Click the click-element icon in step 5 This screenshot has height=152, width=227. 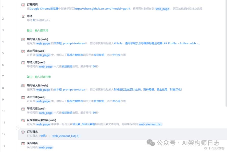(x=23, y=51)
